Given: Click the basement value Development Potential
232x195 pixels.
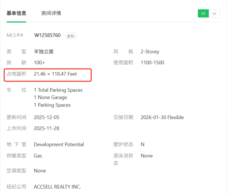Looking at the screenshot, I should 59,144.
